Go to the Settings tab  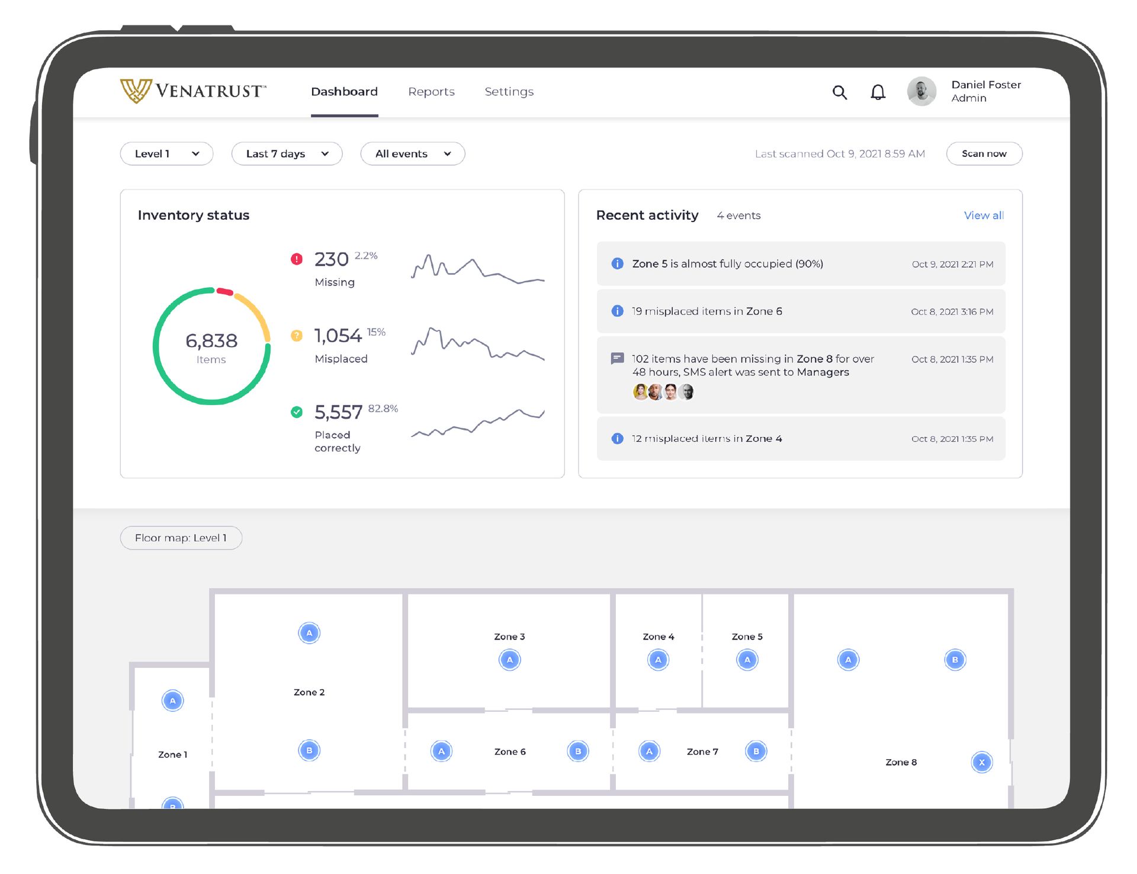509,92
